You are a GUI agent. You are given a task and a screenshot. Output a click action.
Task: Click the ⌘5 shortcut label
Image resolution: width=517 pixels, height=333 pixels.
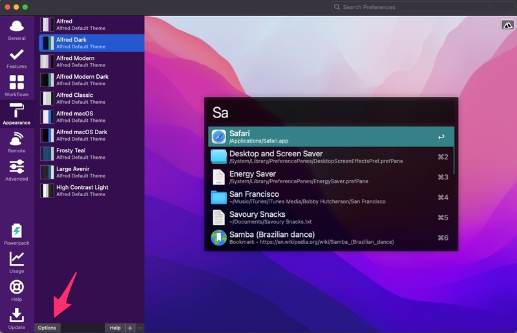[443, 217]
